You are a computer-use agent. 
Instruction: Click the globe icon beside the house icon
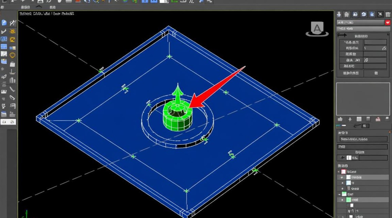coord(364,14)
